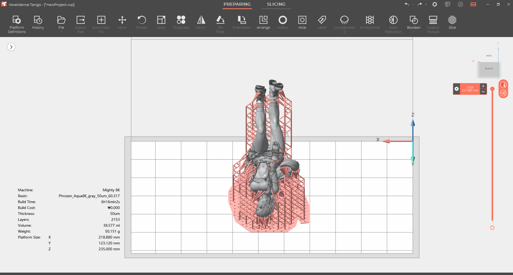This screenshot has width=513, height=275.
Task: Toggle the scissors clipping view button
Action: pos(503,93)
